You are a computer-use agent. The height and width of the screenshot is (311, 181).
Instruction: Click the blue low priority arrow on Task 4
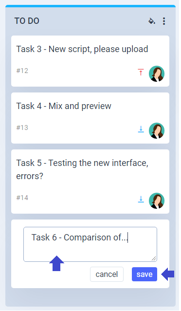[141, 129]
